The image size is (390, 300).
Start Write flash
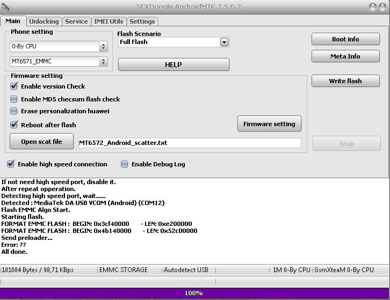(345, 81)
